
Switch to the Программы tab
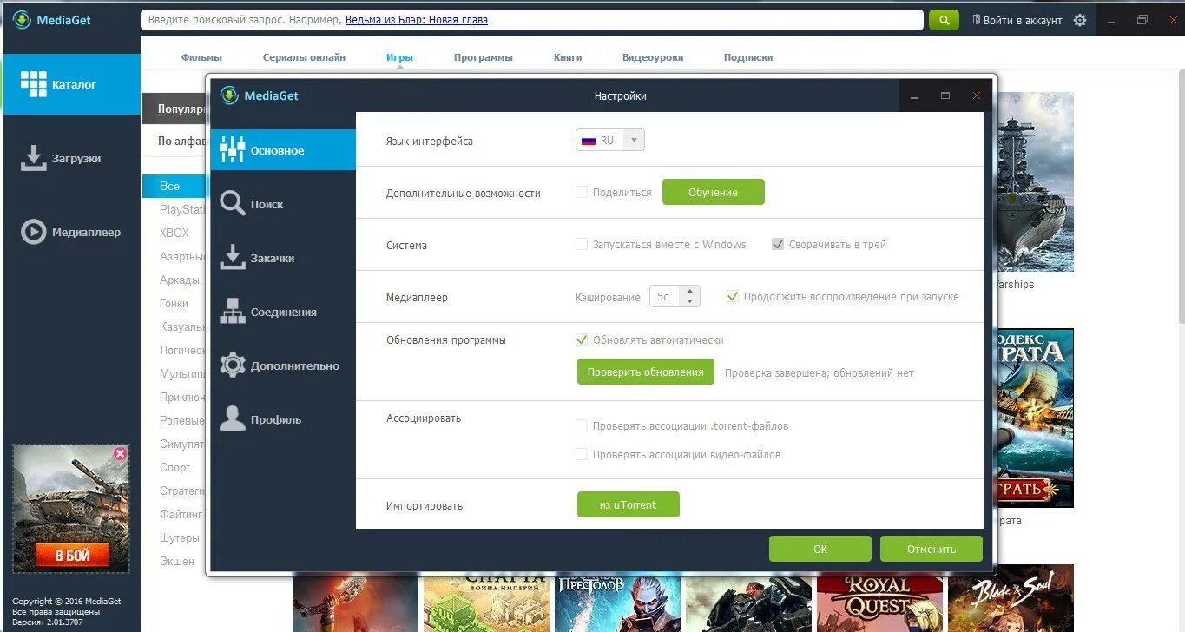pyautogui.click(x=484, y=57)
